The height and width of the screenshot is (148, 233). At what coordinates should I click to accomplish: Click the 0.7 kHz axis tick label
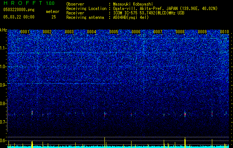(3, 122)
